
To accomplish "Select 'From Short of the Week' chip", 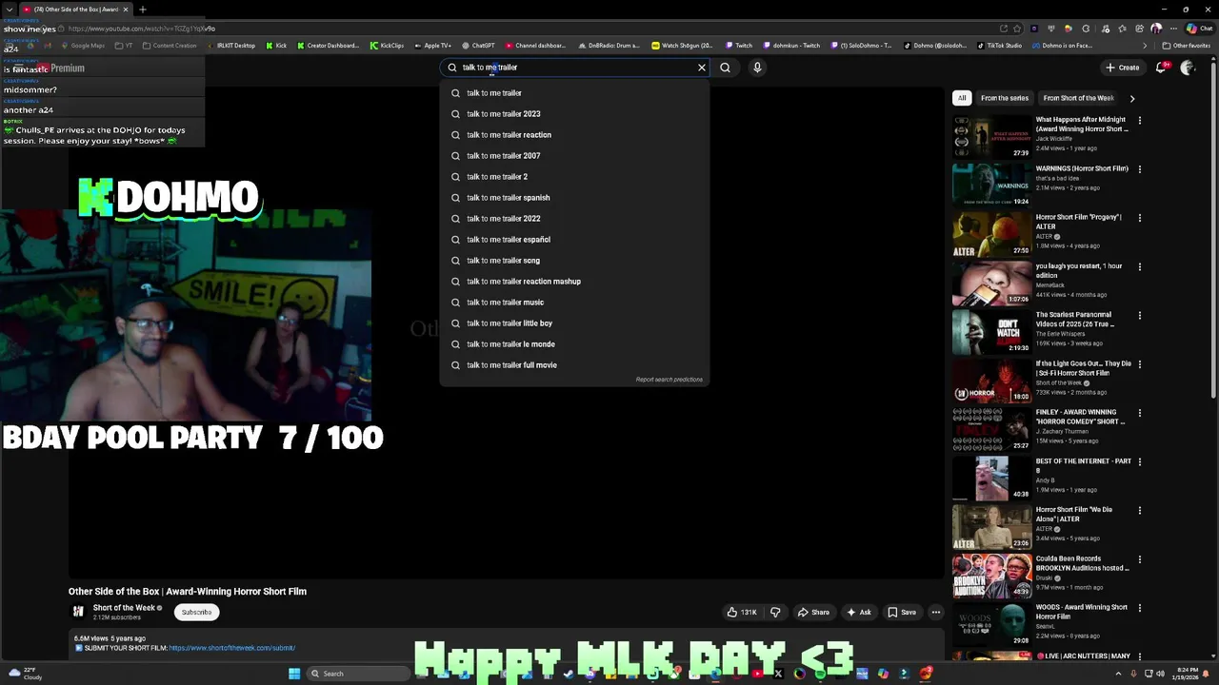I will (1078, 98).
